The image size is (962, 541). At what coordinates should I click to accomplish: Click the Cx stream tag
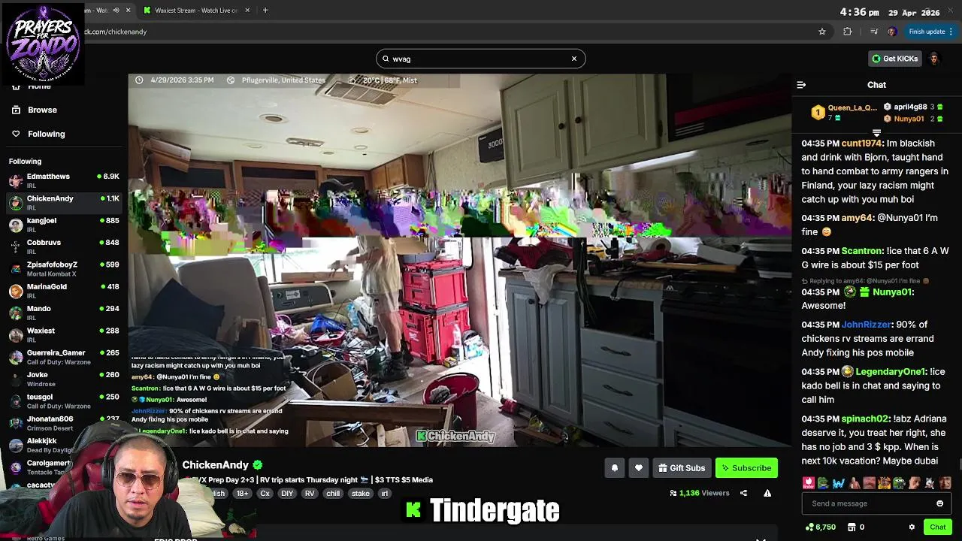pos(265,494)
